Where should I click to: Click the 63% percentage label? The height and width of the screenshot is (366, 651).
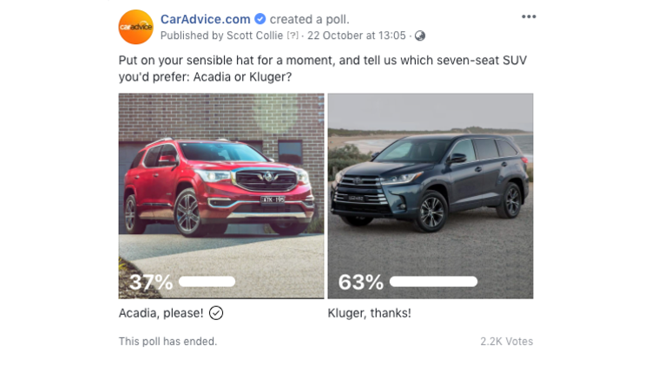[360, 282]
